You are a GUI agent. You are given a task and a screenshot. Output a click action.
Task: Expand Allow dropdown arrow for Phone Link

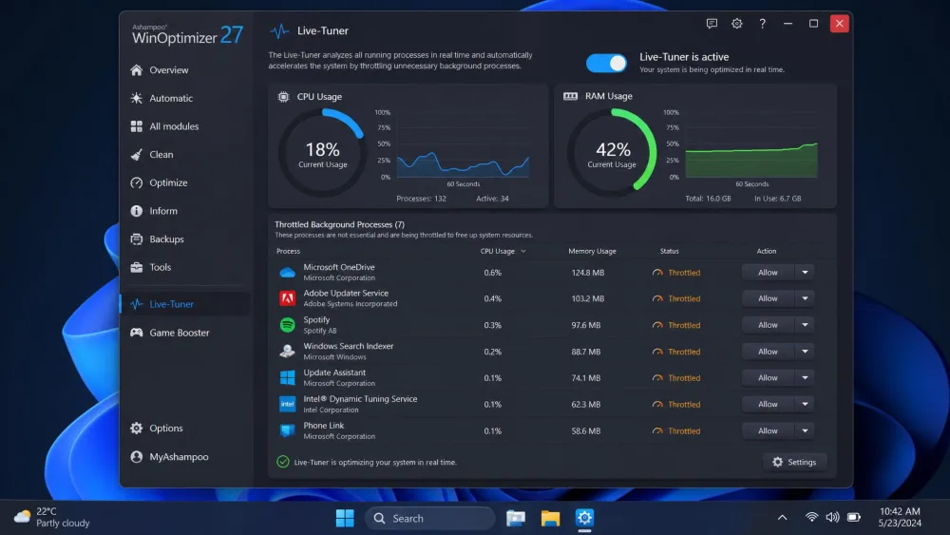coord(805,430)
